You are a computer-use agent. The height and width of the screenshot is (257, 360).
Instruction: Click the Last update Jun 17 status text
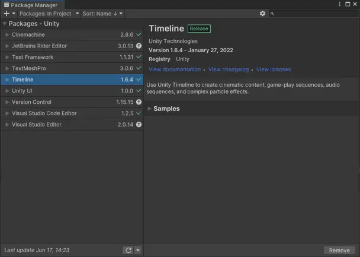point(37,250)
